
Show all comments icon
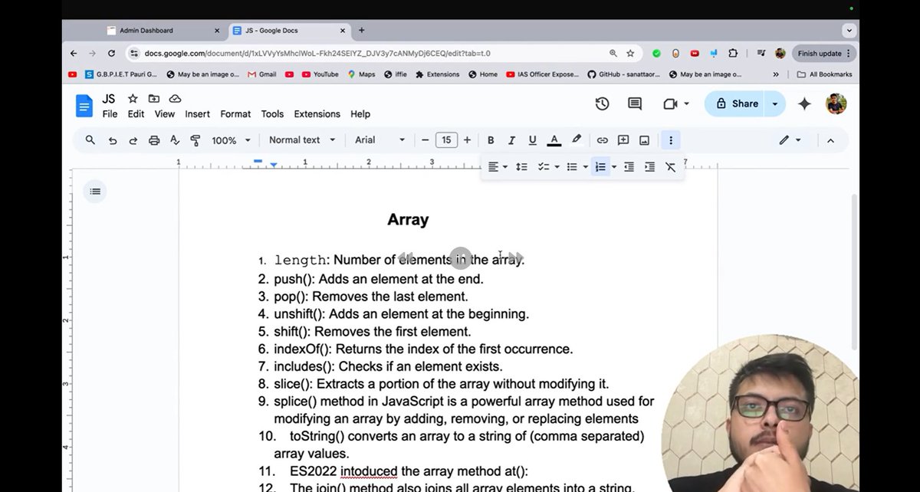tap(635, 103)
